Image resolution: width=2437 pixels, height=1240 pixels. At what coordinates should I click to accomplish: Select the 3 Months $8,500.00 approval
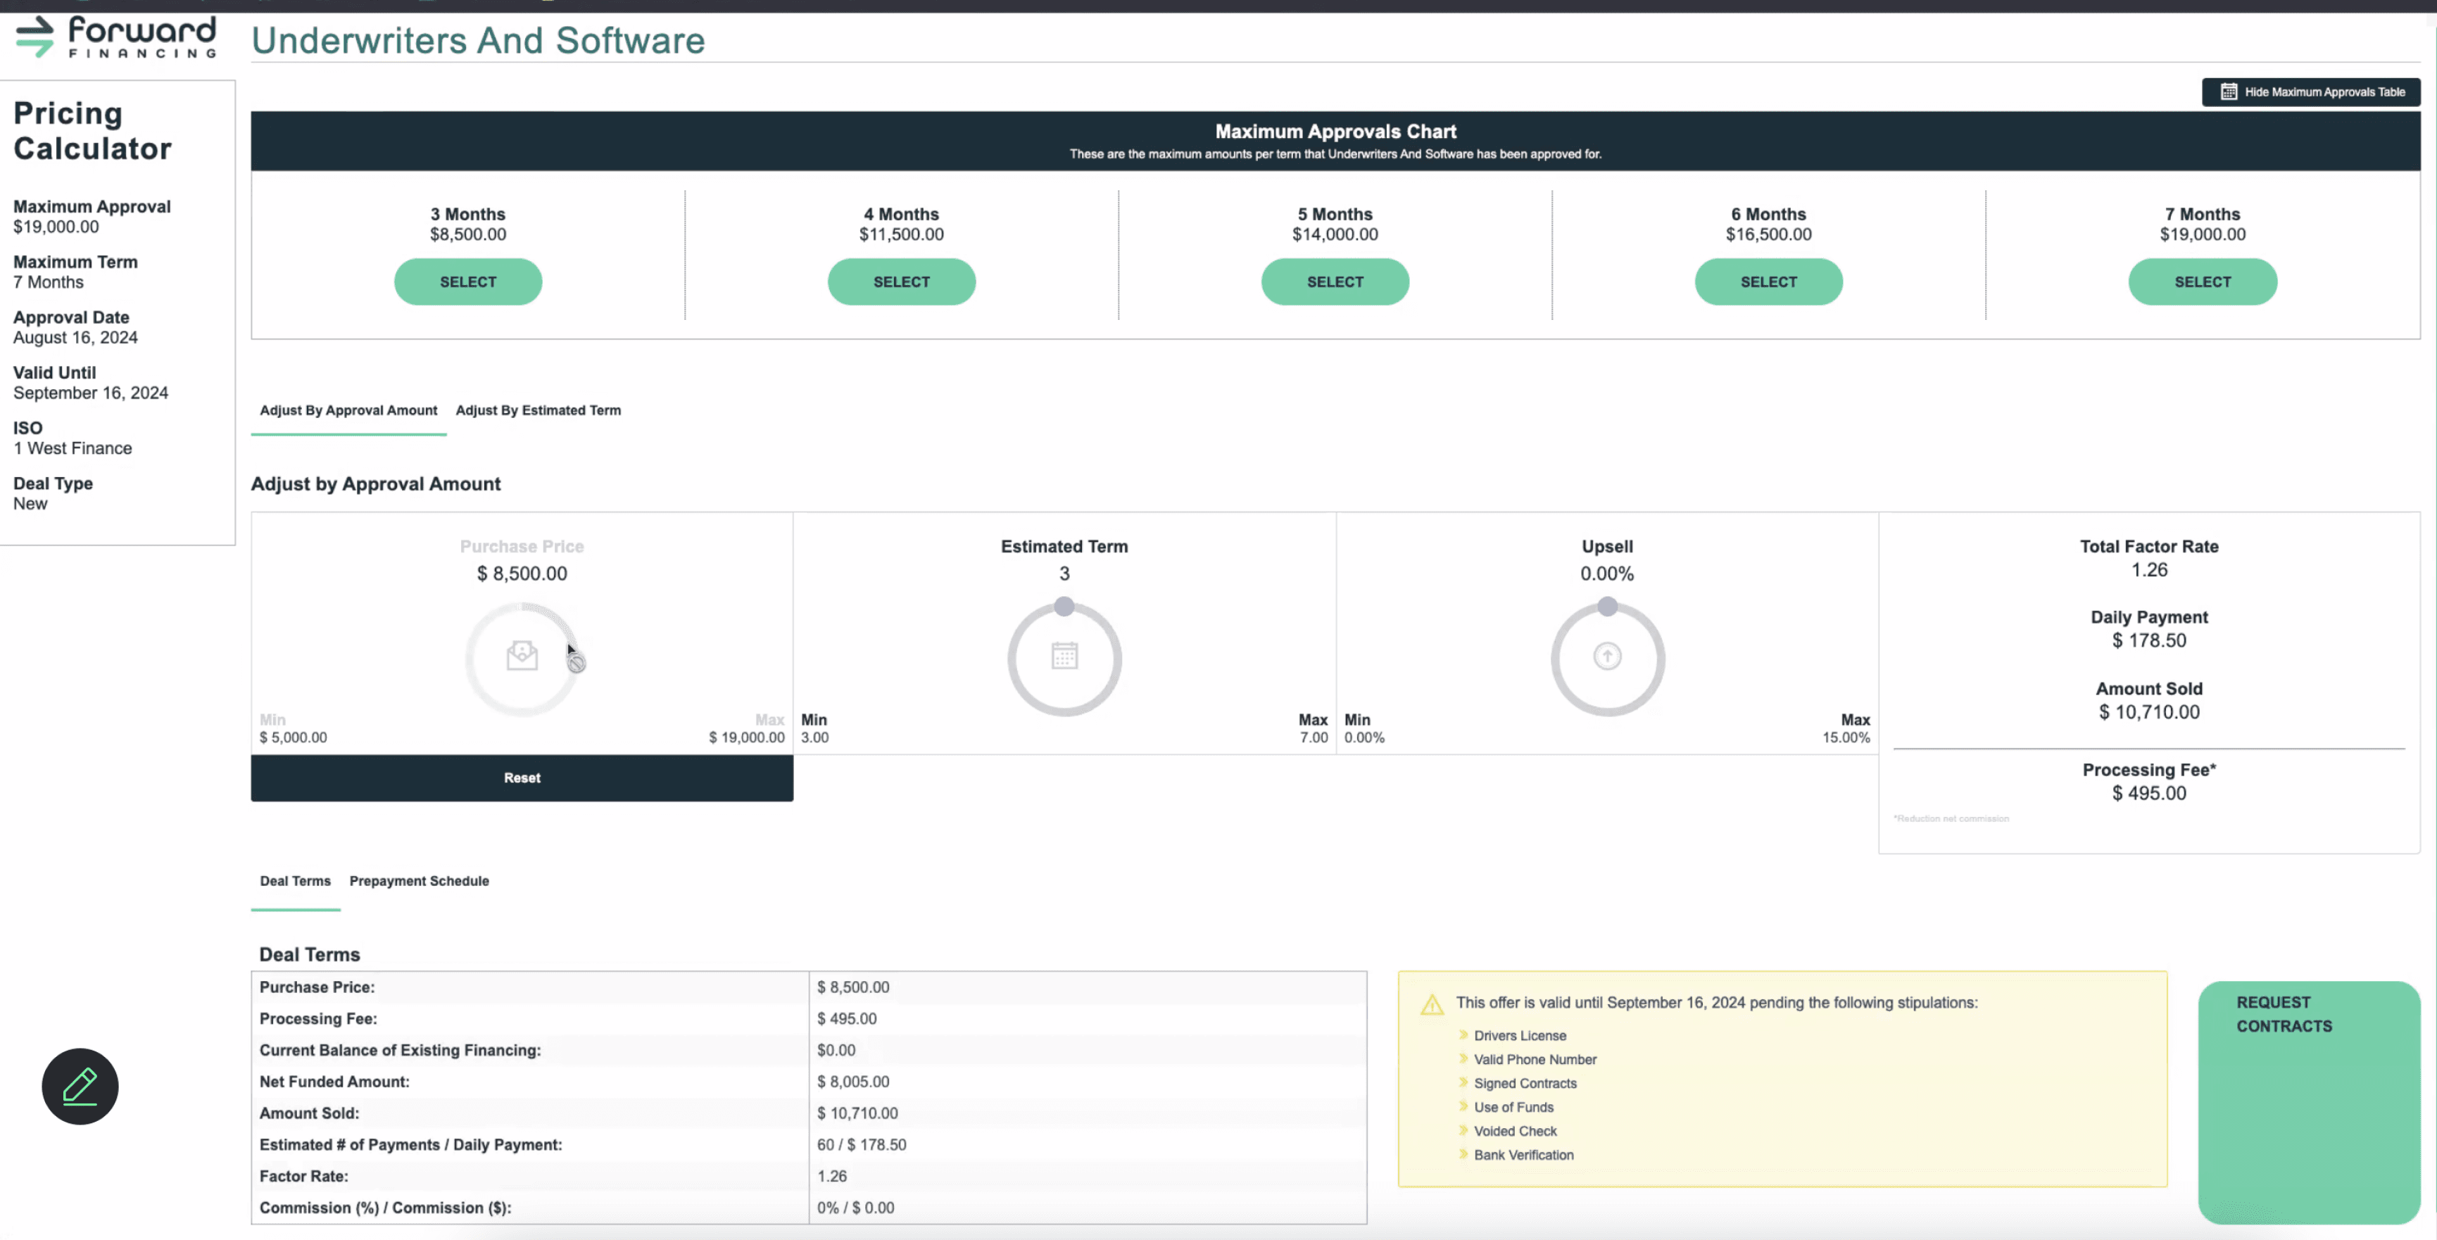468,282
